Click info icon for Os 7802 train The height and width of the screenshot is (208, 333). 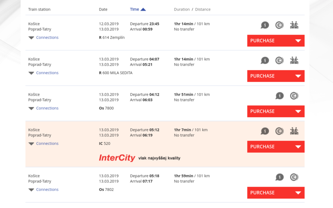[279, 177]
